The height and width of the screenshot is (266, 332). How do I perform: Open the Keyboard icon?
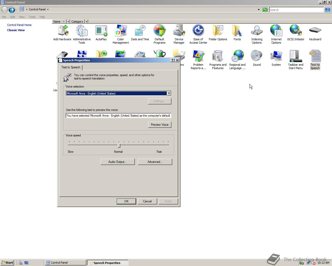tap(315, 33)
